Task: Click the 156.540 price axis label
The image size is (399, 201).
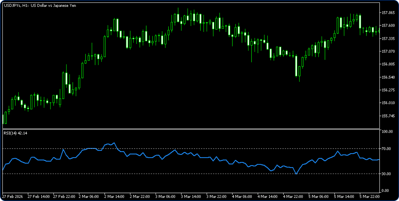Action: (x=388, y=77)
